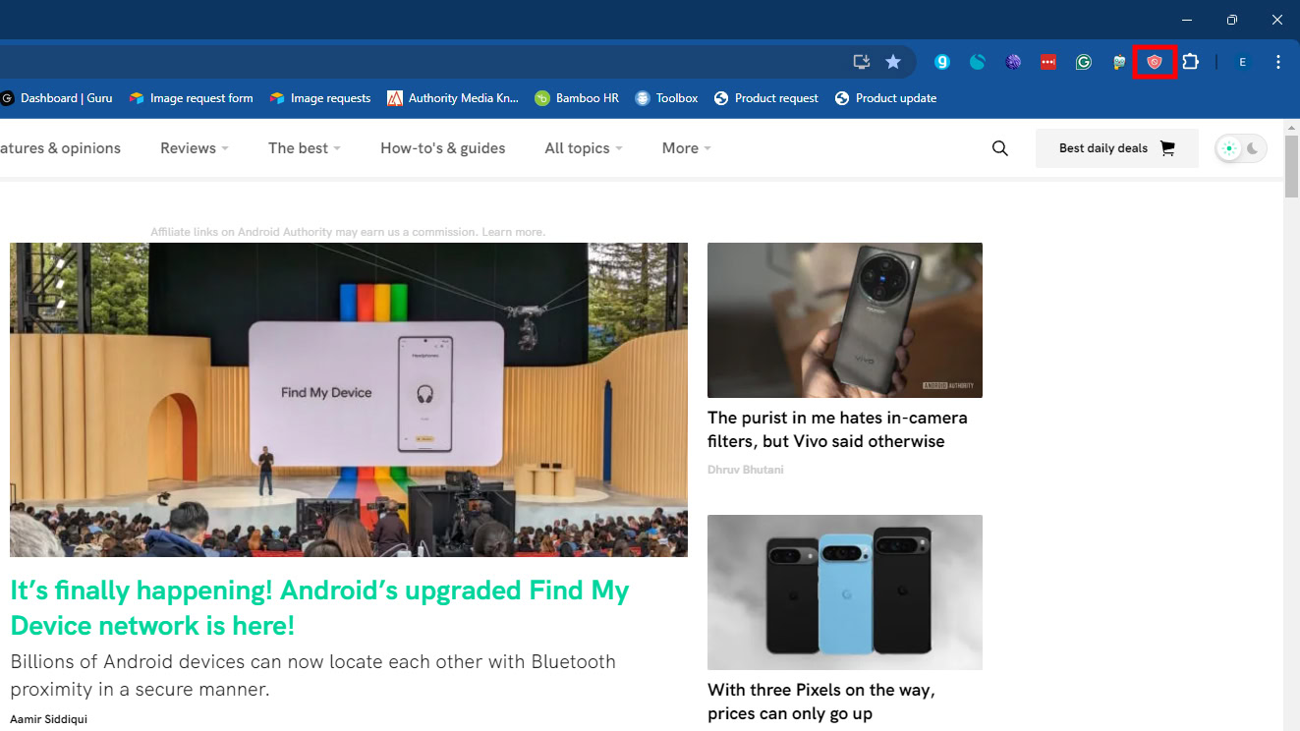Screen dimensions: 1300x731
Task: Open the Toolbox bookmark
Action: click(666, 98)
